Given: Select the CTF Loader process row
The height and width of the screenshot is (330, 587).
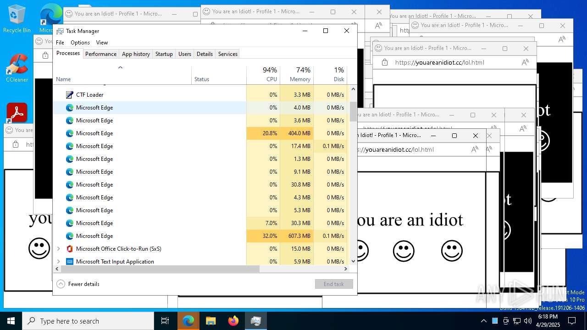Looking at the screenshot, I should (201, 95).
